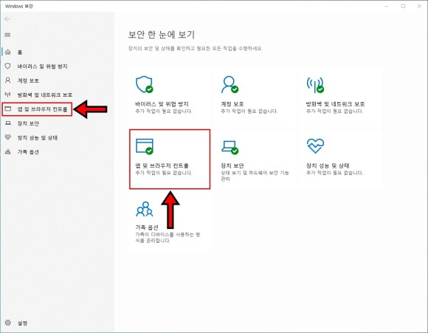Maximize the Windows 보안 window
428x333 pixels.
pyautogui.click(x=403, y=6)
